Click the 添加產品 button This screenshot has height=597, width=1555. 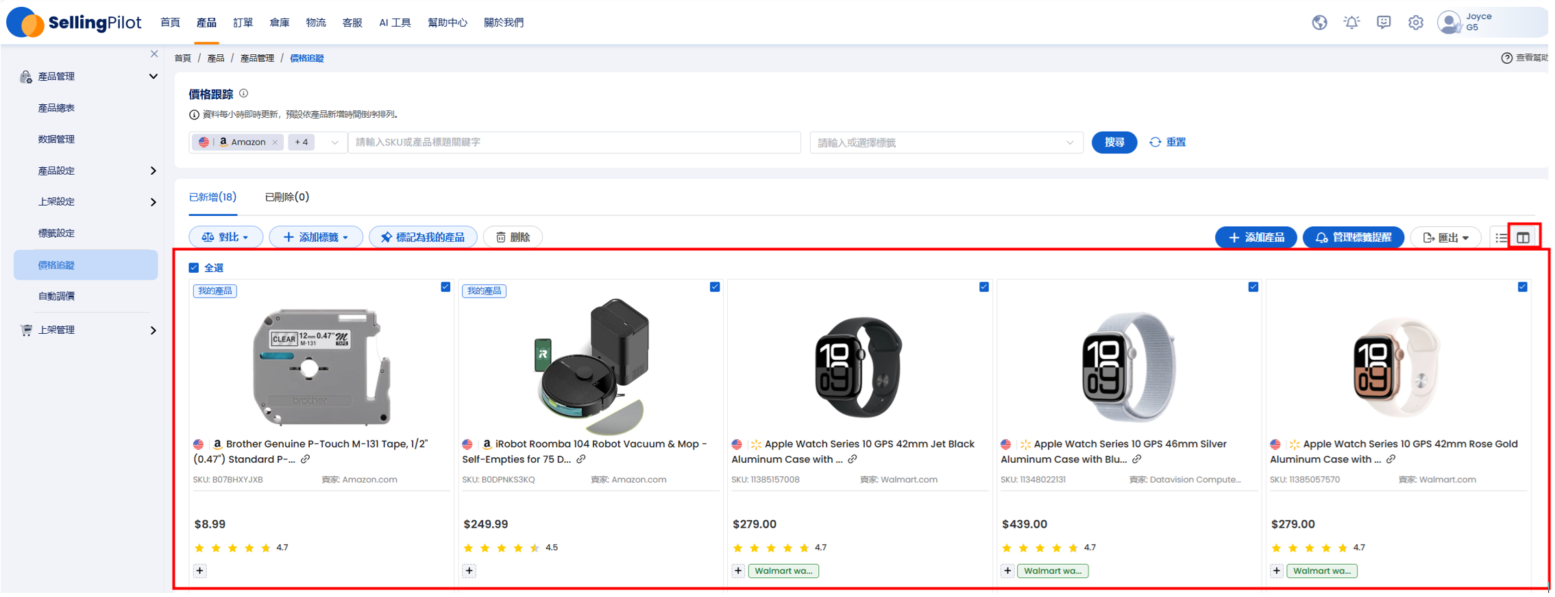(x=1256, y=237)
